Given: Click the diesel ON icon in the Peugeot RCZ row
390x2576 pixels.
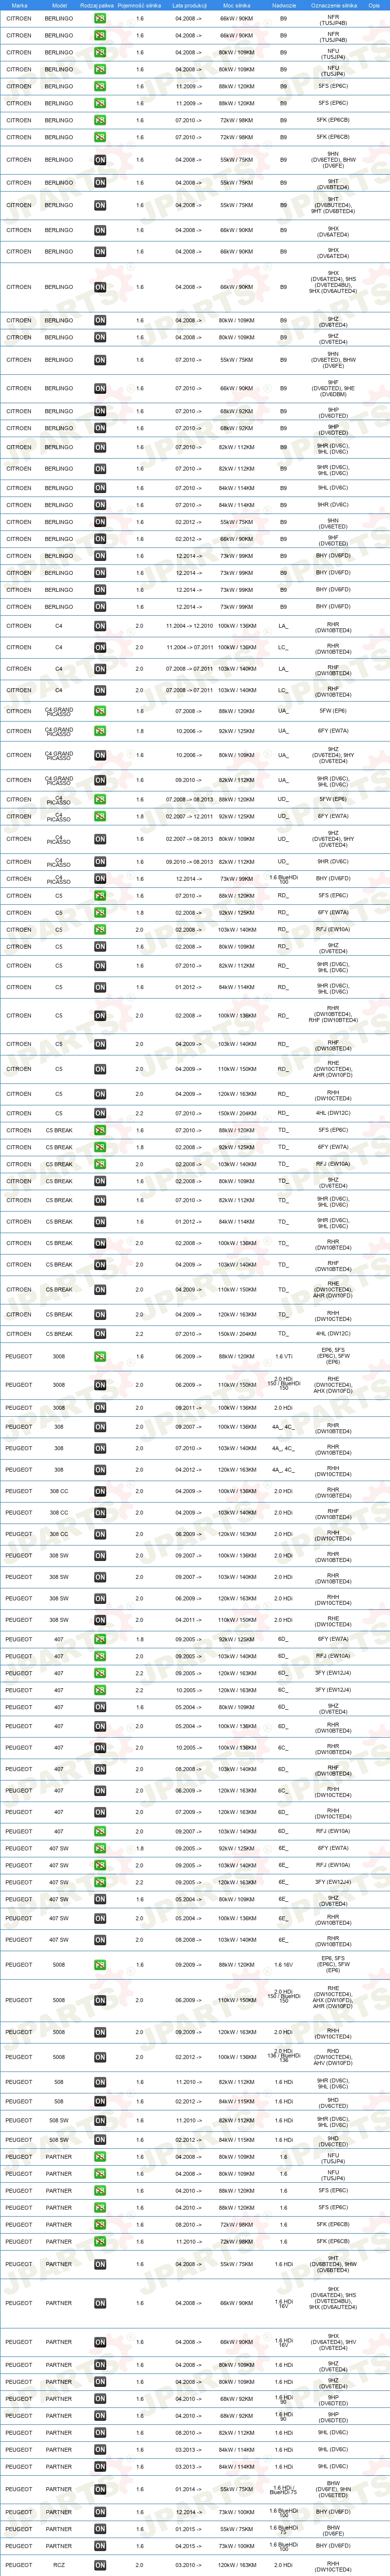Looking at the screenshot, I should click(100, 2566).
